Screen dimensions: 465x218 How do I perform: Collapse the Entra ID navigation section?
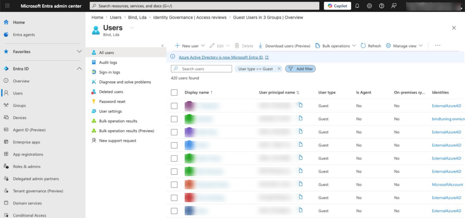79,69
